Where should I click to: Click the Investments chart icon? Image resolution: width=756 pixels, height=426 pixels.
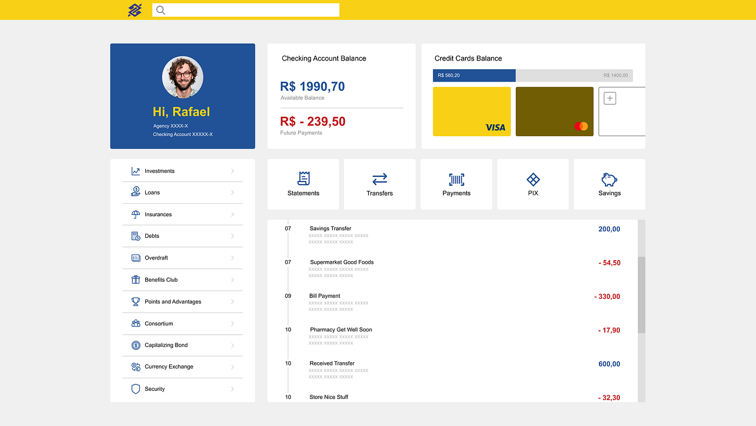pyautogui.click(x=136, y=171)
